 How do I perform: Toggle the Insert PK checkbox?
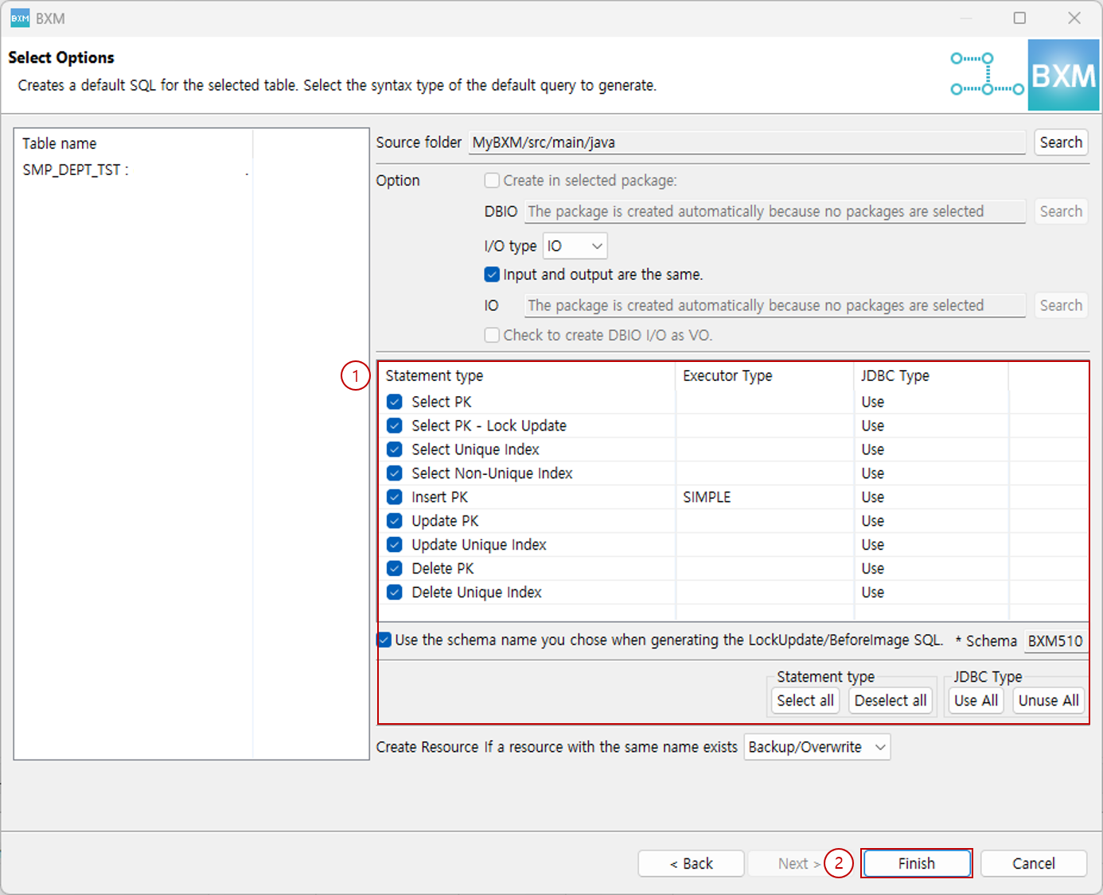point(394,496)
